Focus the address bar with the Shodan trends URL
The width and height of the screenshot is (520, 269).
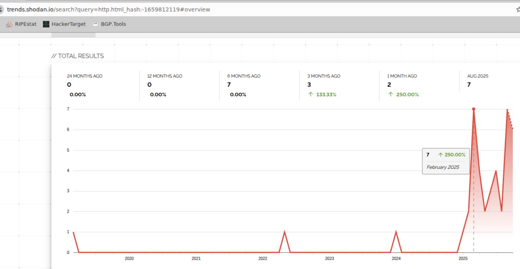(108, 9)
